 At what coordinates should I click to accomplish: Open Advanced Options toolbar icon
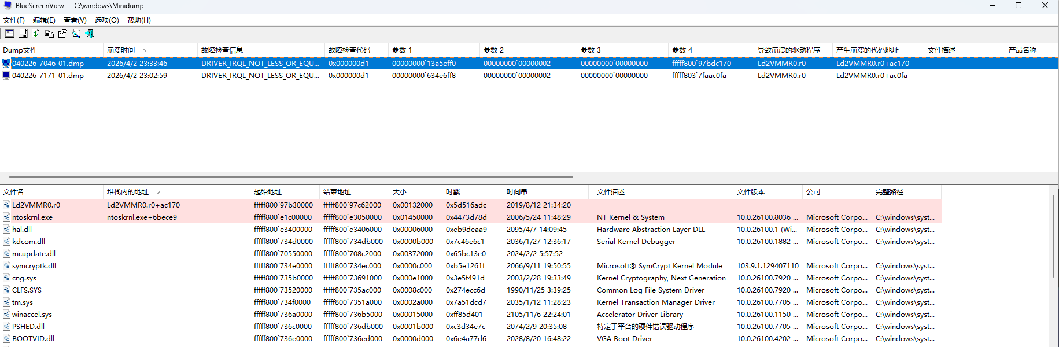click(10, 34)
